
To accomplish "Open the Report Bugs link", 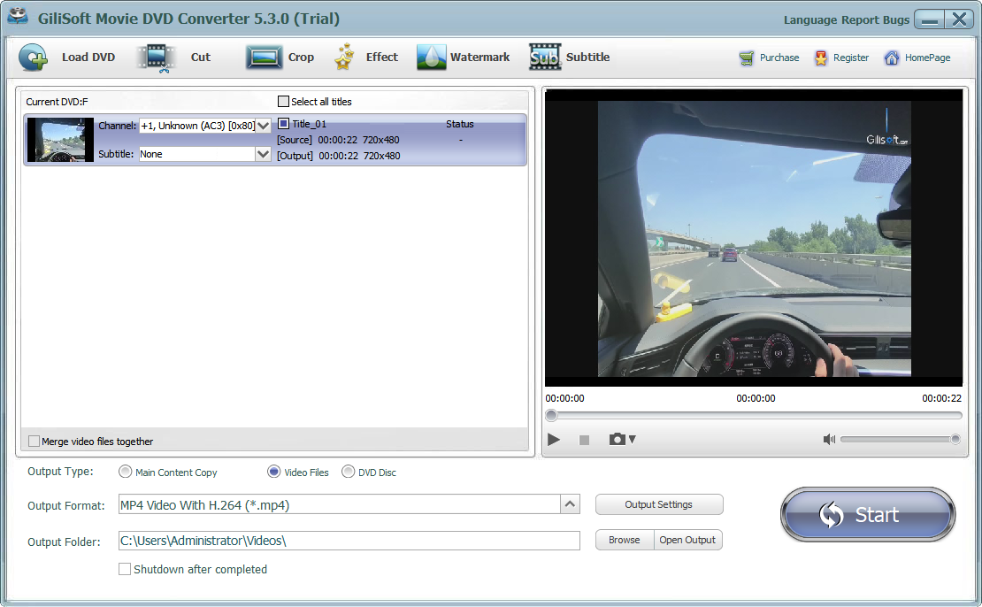I will (876, 19).
